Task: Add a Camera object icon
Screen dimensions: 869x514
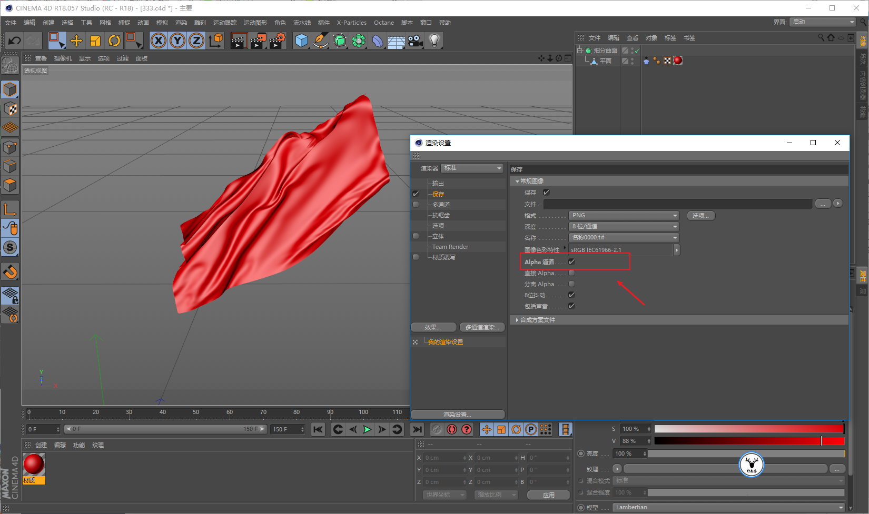Action: tap(416, 41)
